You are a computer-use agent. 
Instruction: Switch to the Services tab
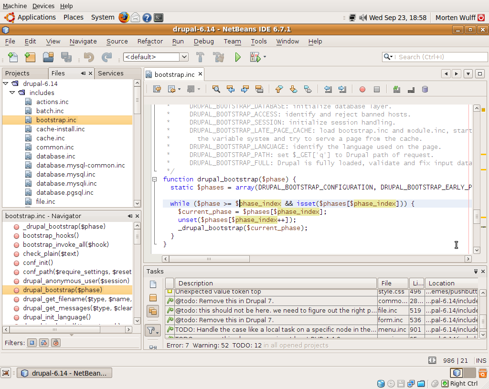tap(111, 73)
